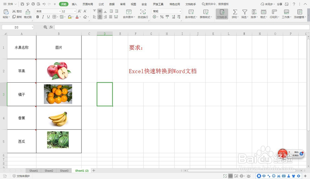Activate the Filter (筛选) tool
This screenshot has width=310, height=179.
245,14
